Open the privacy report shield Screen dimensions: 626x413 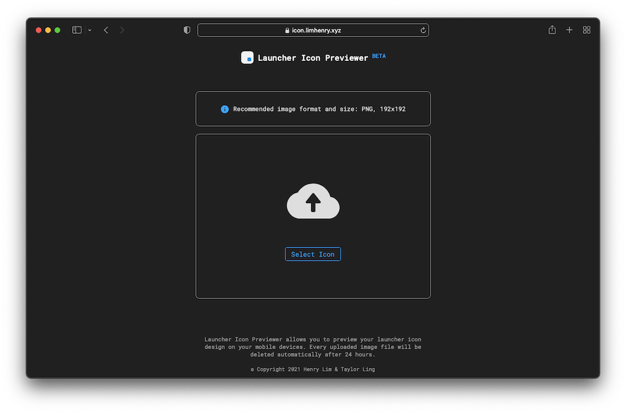[187, 30]
